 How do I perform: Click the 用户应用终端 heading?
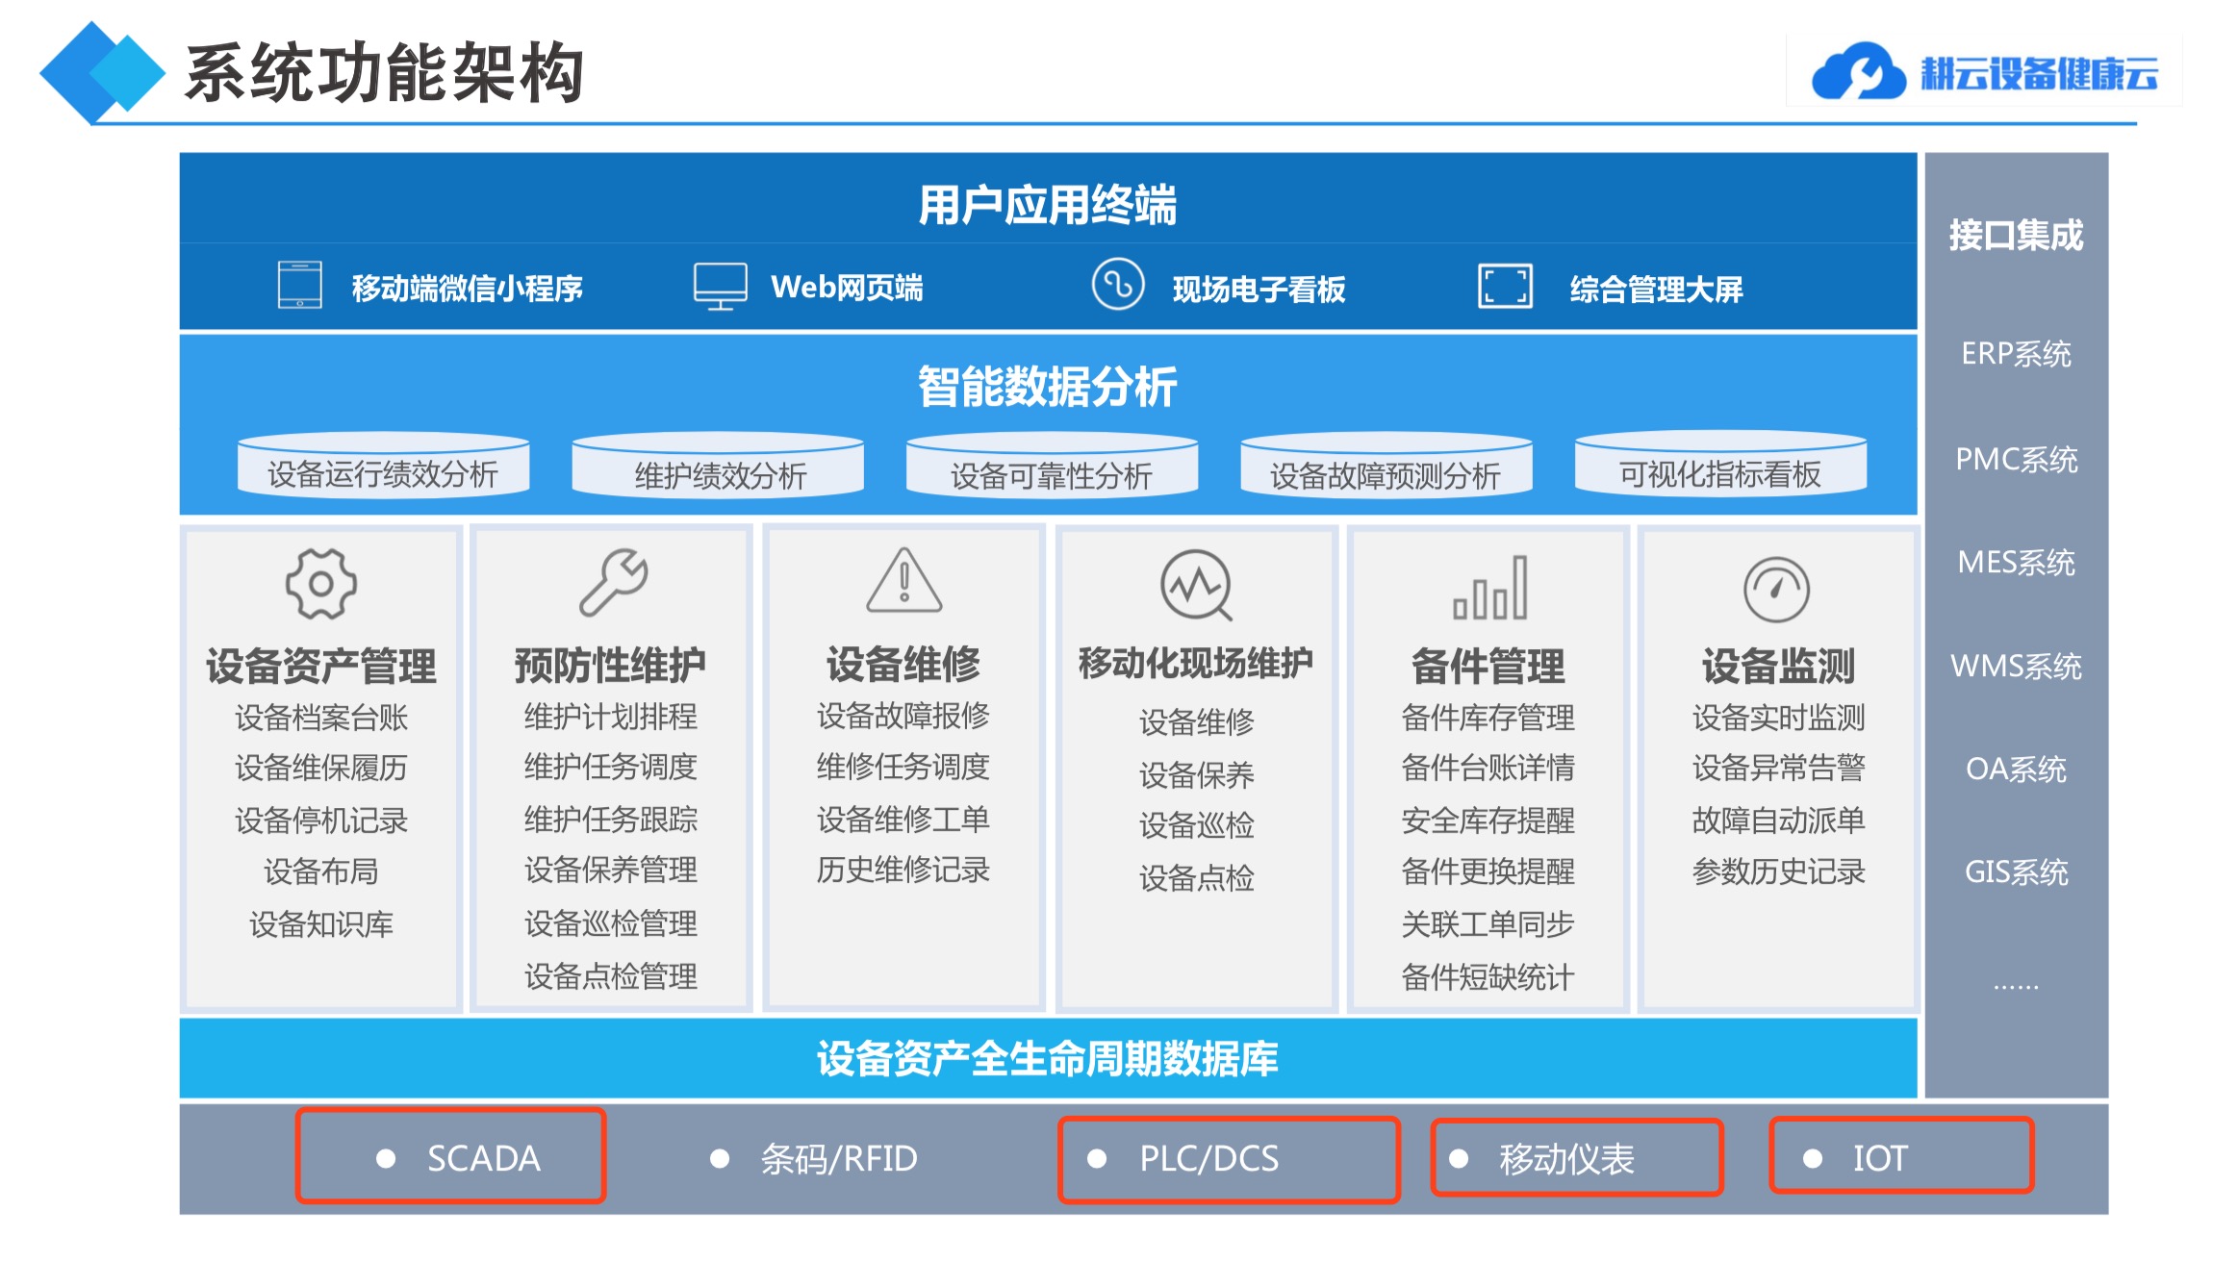pos(1048,205)
